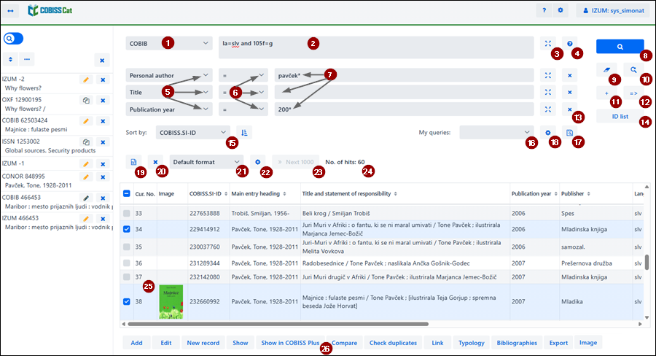Open the Default format dropdown
656x356 pixels.
pos(206,162)
